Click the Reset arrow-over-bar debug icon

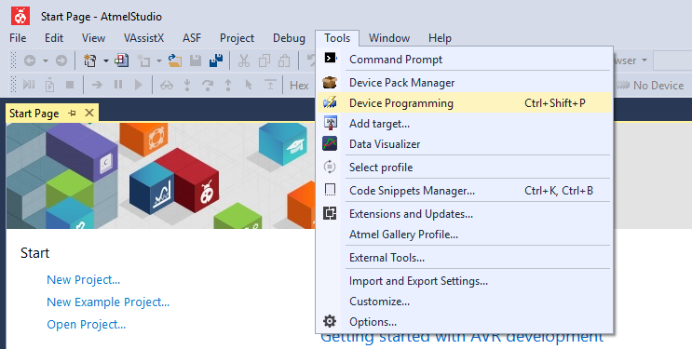pos(270,85)
